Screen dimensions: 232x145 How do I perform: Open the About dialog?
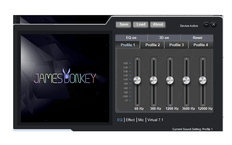click(x=158, y=24)
